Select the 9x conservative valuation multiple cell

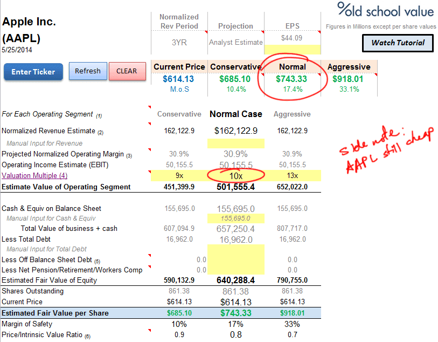179,176
